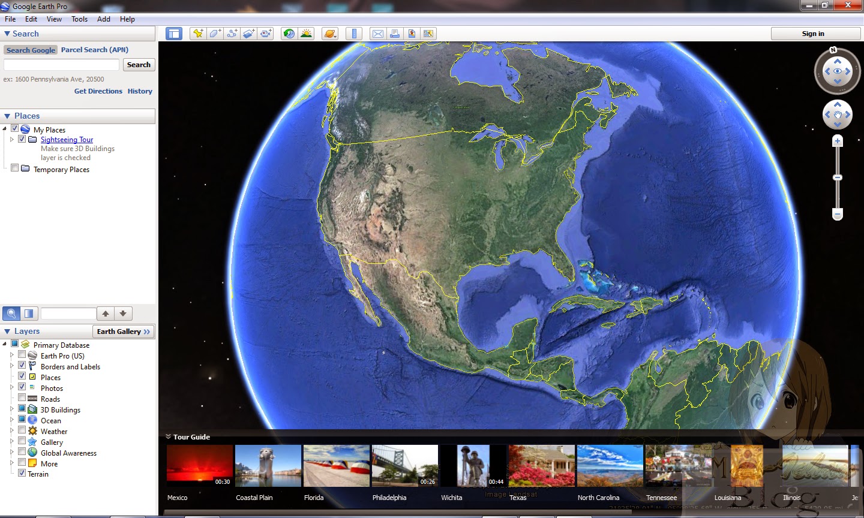
Task: Select the Ruler tool
Action: click(354, 34)
